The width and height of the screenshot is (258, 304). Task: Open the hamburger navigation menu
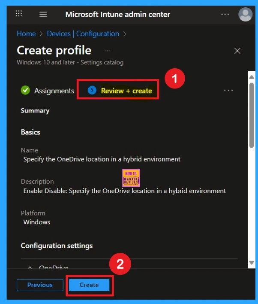click(x=43, y=14)
